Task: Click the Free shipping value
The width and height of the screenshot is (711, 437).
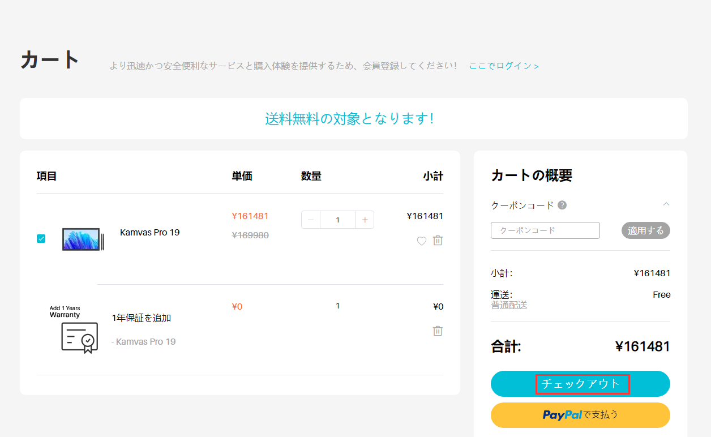Action: pos(661,294)
